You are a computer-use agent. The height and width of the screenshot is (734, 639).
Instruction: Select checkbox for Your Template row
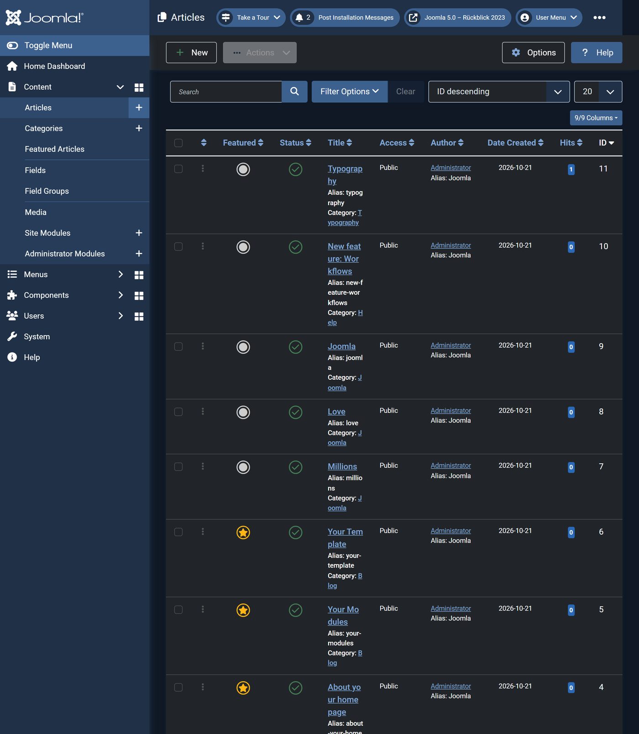178,532
